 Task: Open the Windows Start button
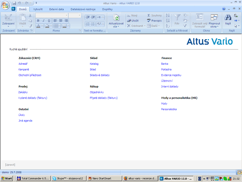click(x=6, y=178)
